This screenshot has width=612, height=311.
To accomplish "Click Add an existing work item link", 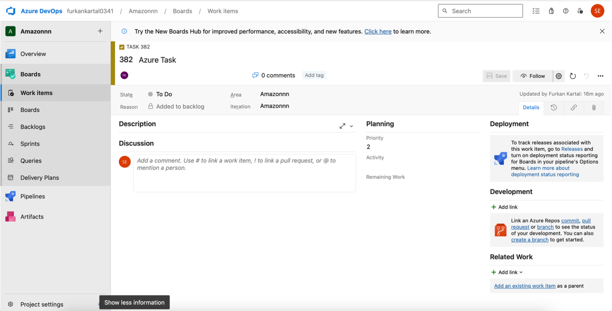I will [x=525, y=286].
